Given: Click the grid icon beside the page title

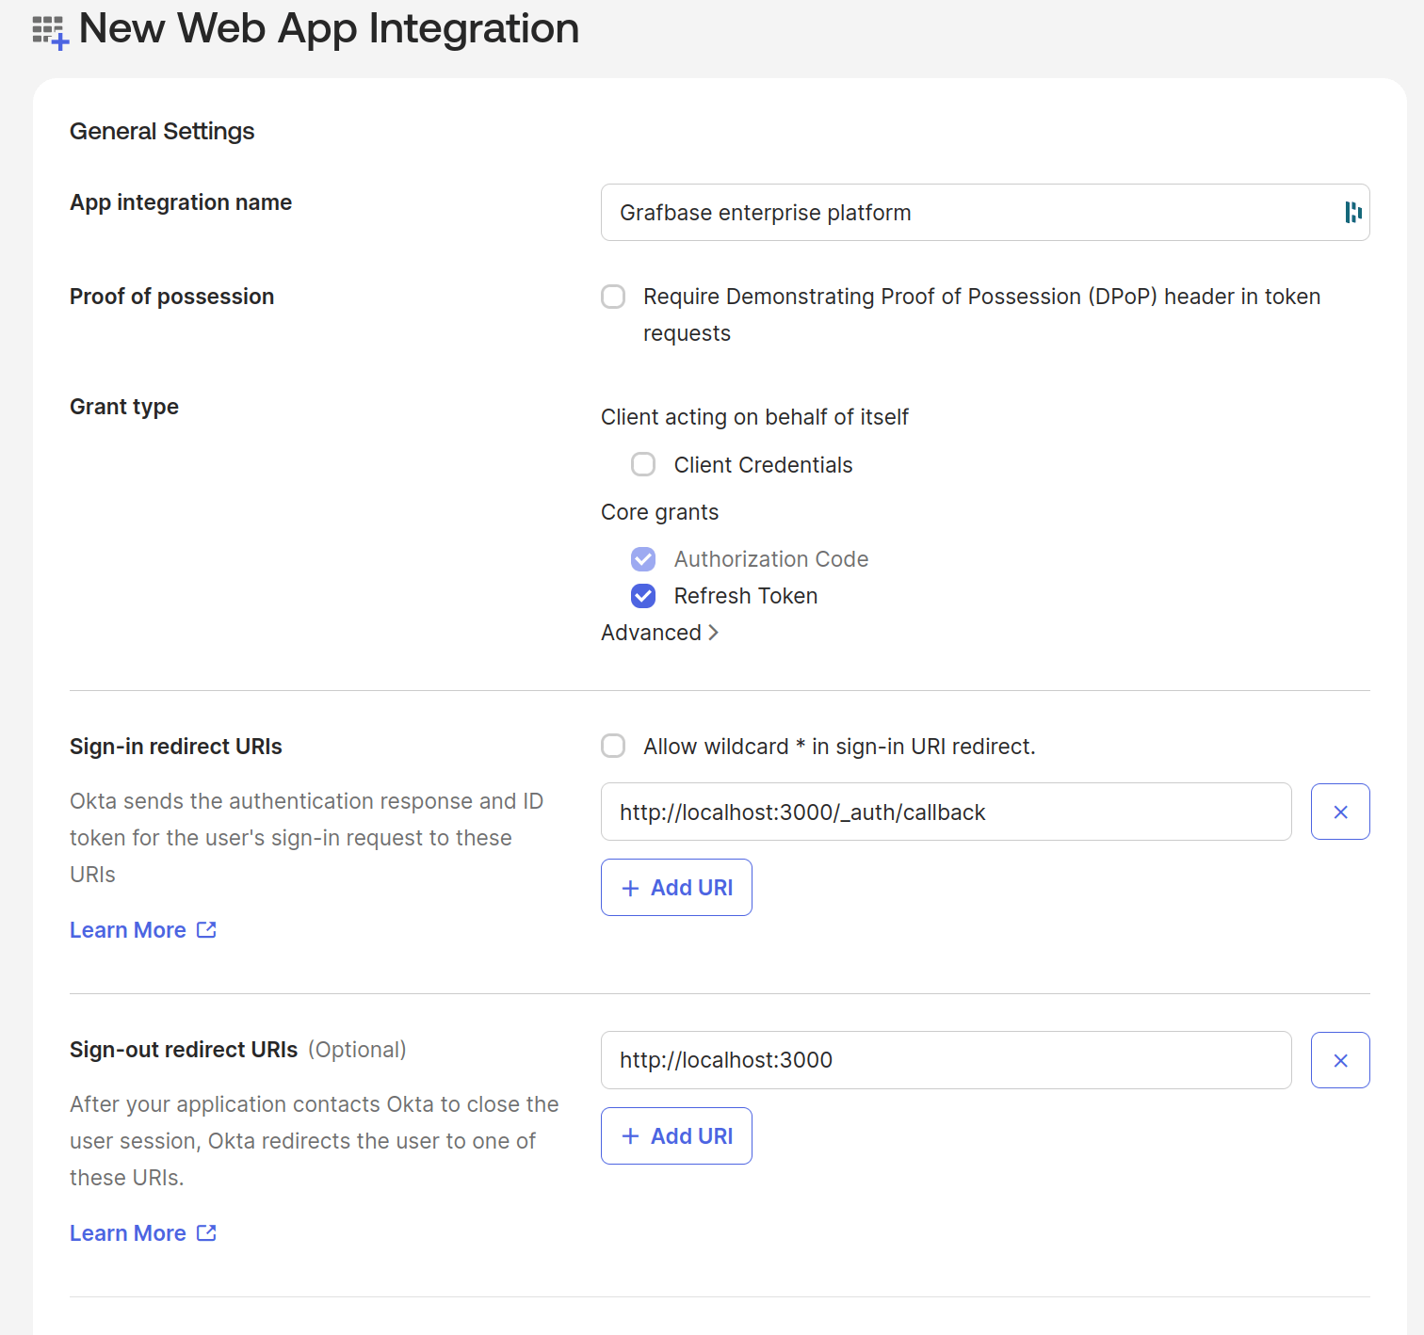Looking at the screenshot, I should click(49, 31).
